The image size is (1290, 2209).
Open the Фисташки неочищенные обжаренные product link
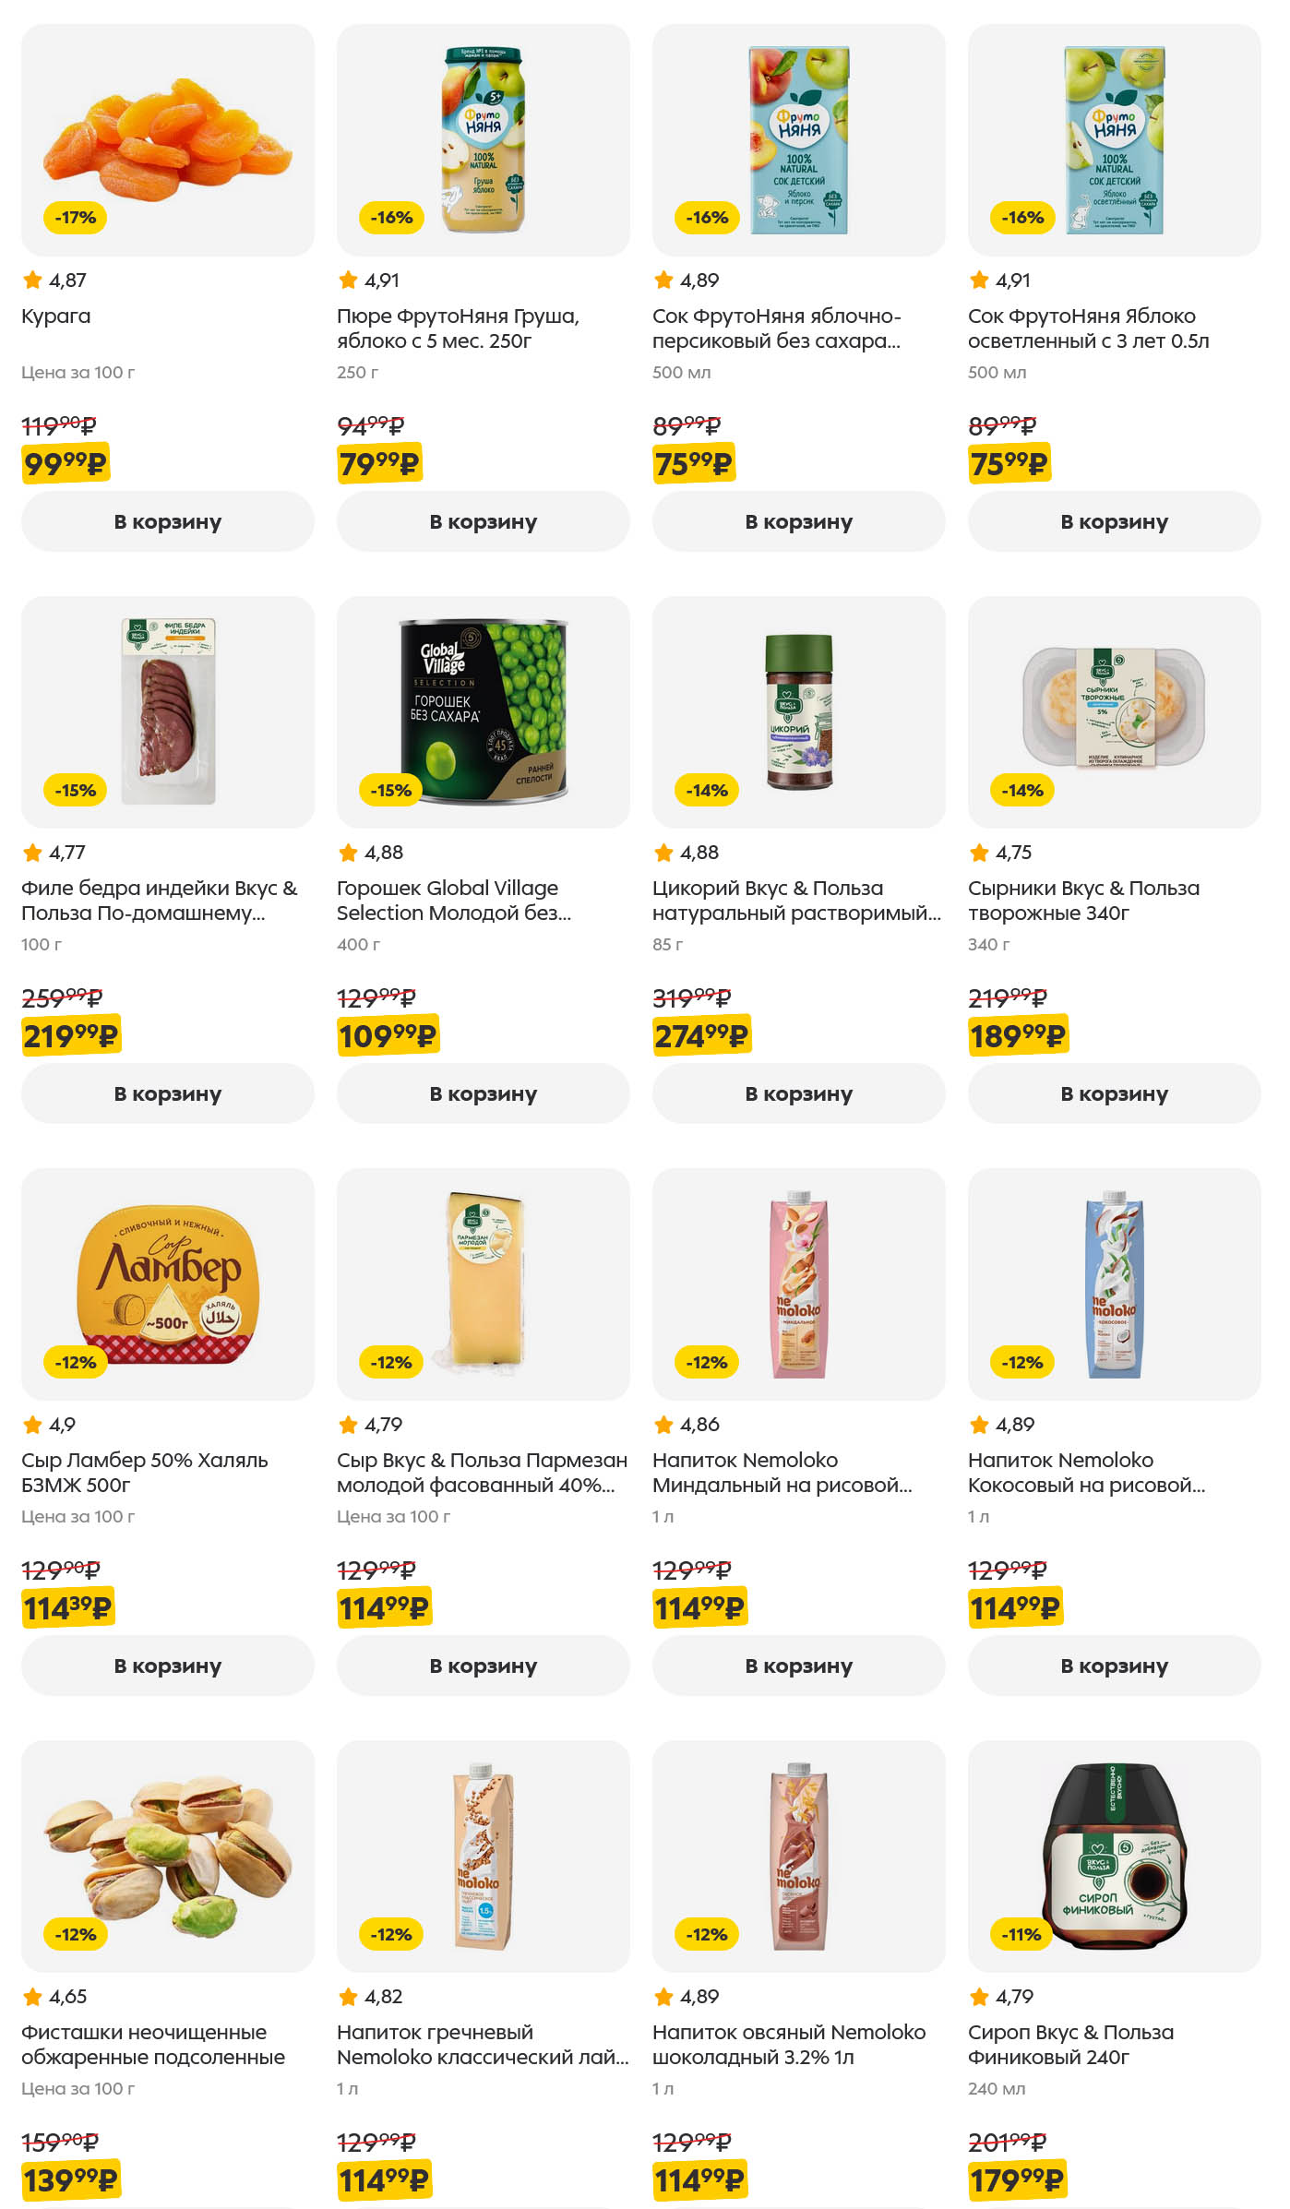(x=153, y=2045)
